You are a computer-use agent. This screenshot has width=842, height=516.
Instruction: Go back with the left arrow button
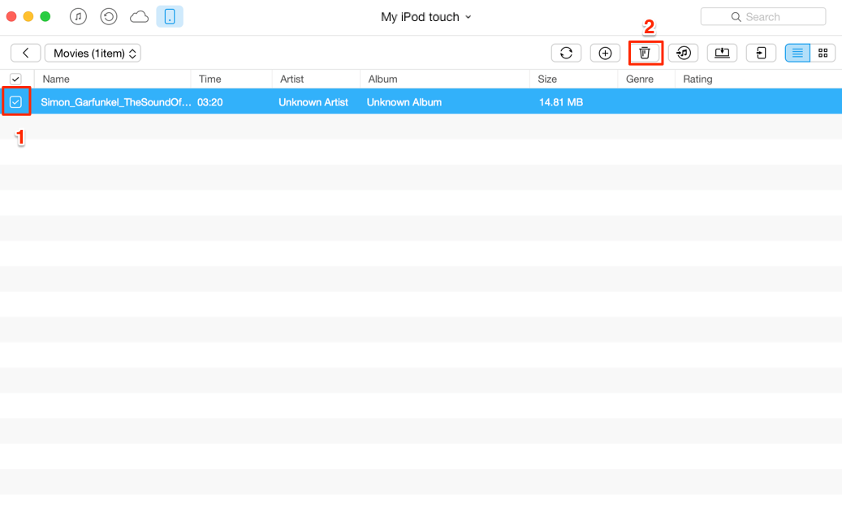[x=26, y=53]
